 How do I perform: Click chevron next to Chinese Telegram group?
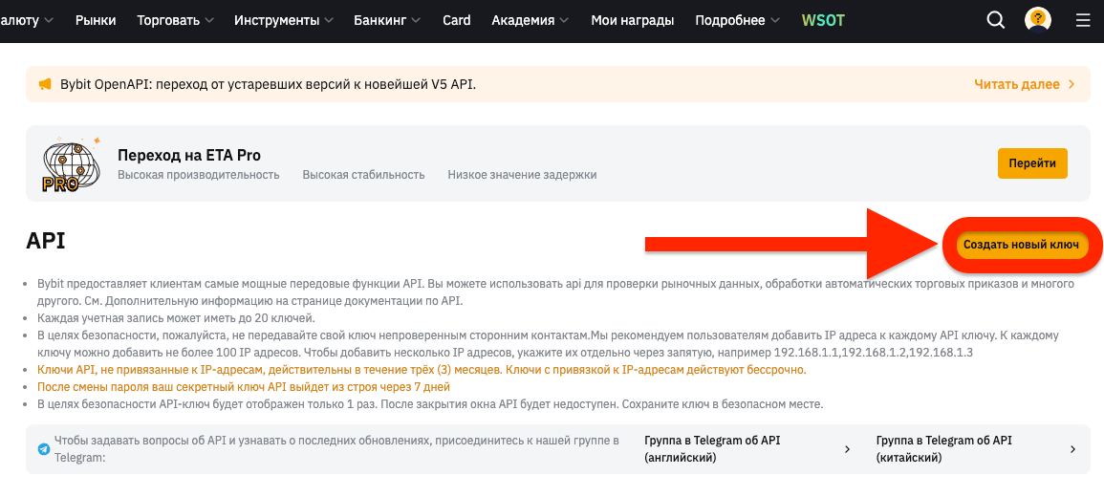1073,449
